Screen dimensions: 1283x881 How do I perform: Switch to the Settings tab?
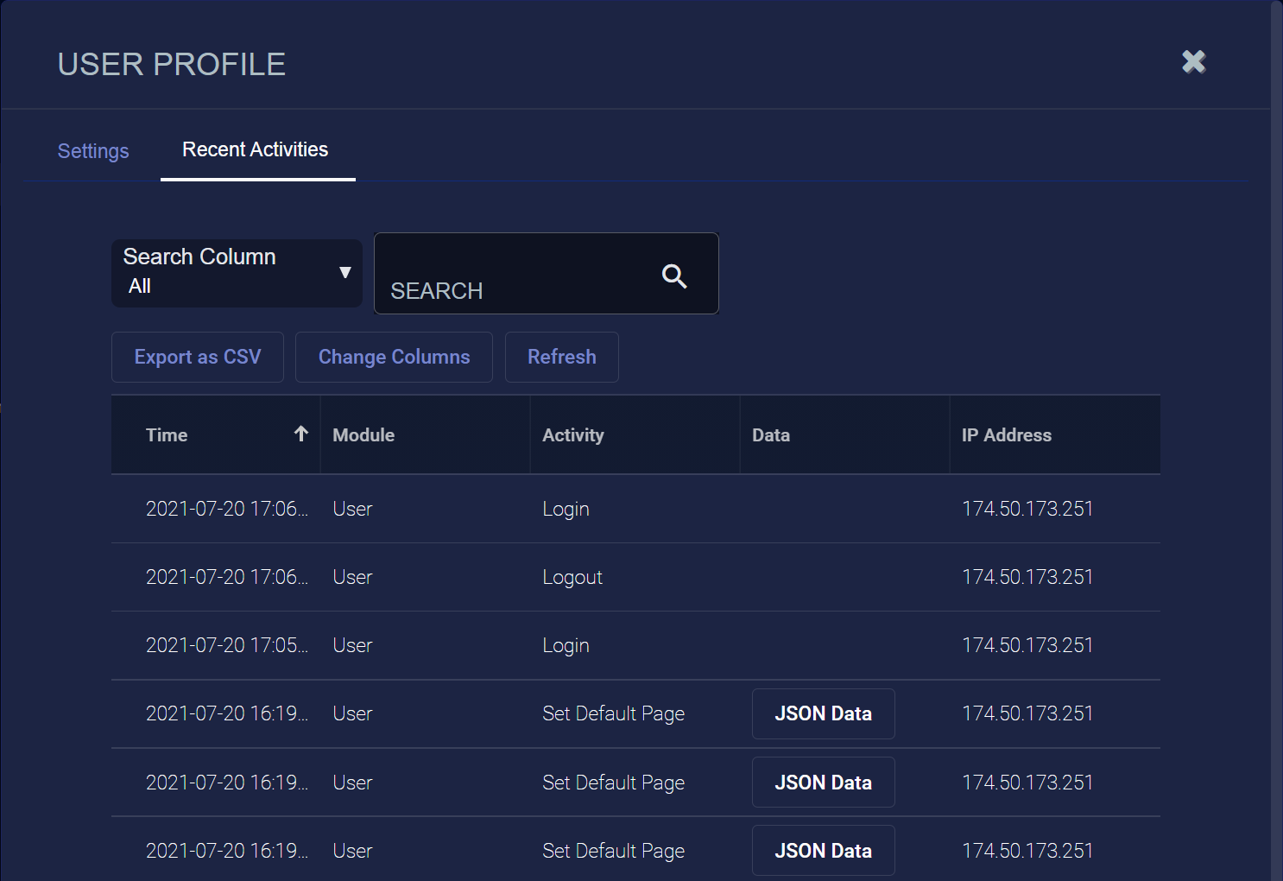pos(93,151)
